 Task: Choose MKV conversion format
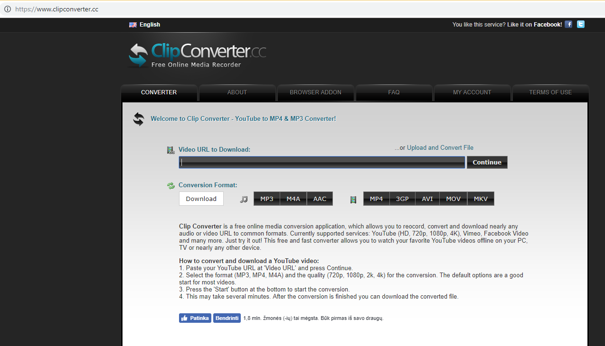click(x=481, y=199)
